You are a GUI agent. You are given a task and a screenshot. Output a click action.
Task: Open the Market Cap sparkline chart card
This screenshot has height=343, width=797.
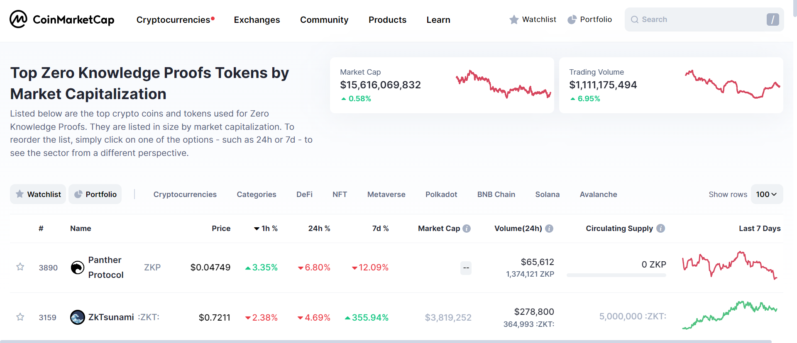(442, 85)
